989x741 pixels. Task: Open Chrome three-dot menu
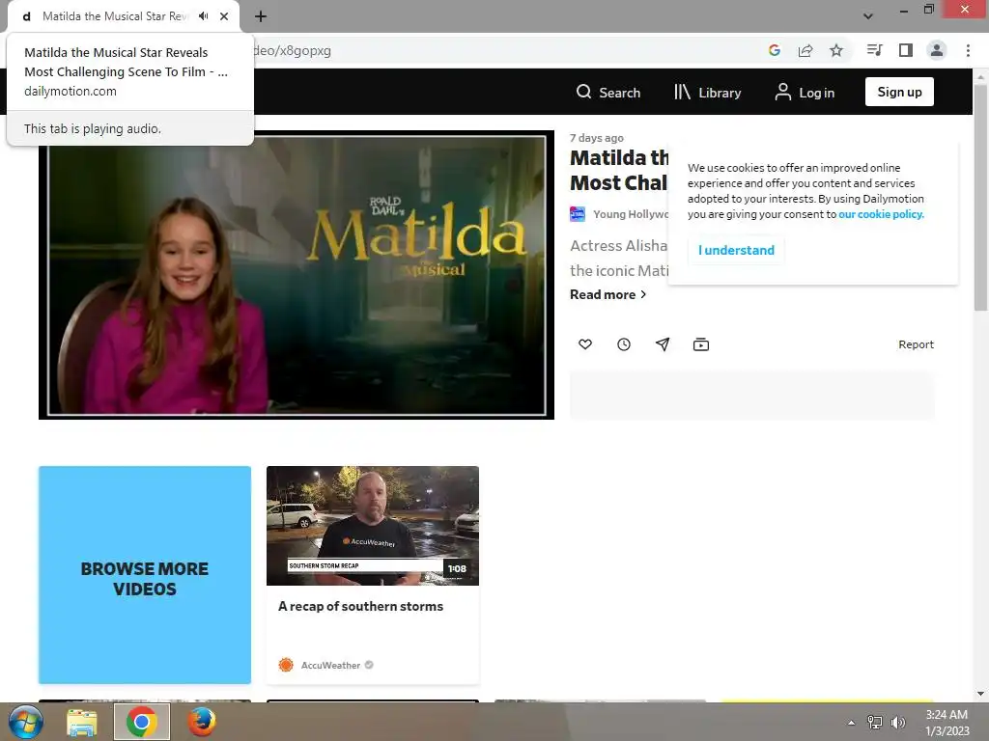(968, 50)
